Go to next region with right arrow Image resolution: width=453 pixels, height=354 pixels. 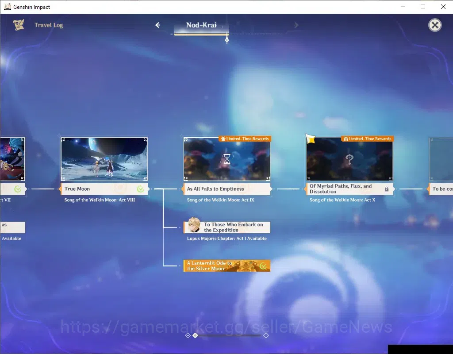tap(296, 25)
